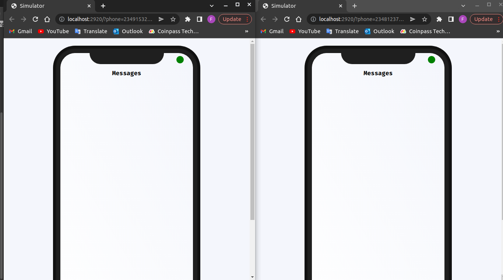
Task: Click green status dot on right phone
Action: 432,60
